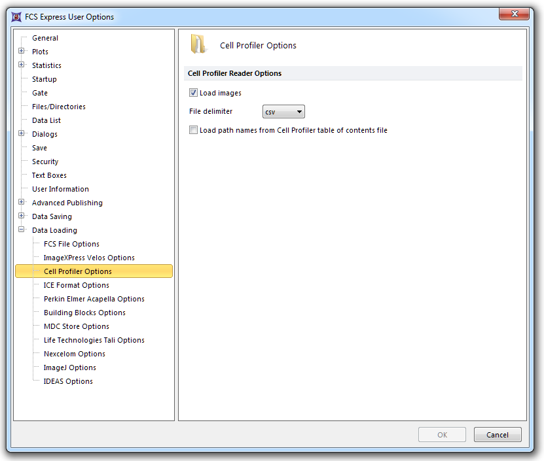Open MDC Store Options
544x461 pixels.
tap(77, 326)
